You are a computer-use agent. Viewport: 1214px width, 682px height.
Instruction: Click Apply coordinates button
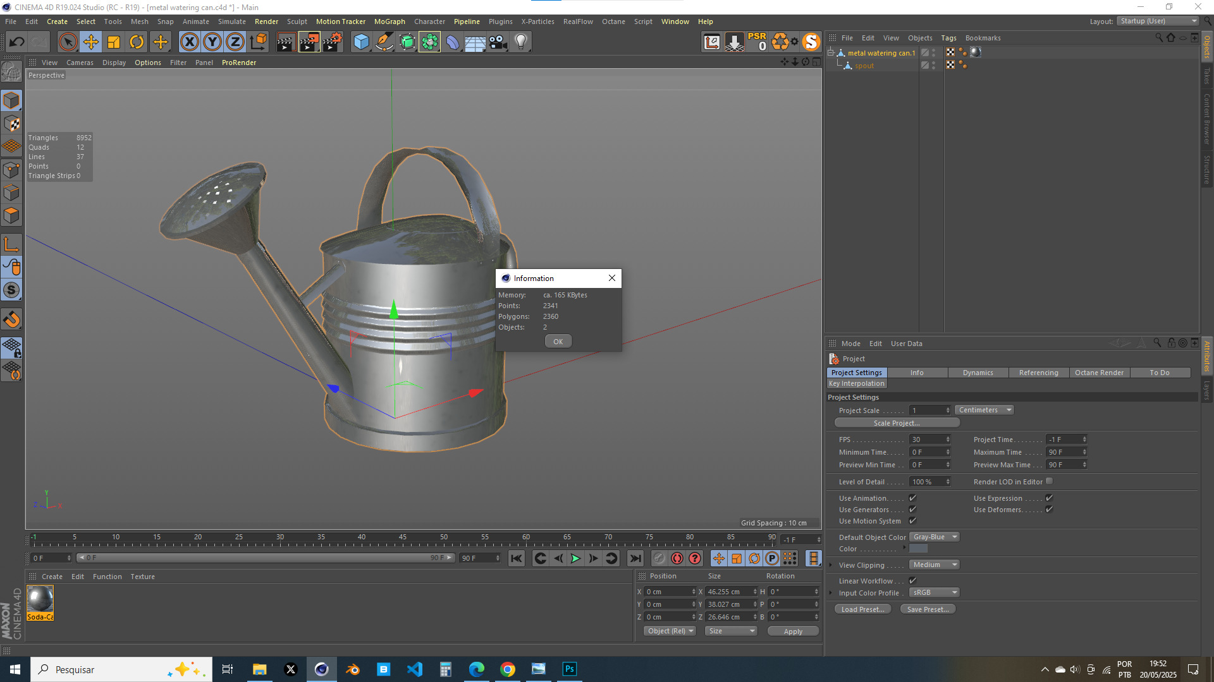click(x=793, y=631)
